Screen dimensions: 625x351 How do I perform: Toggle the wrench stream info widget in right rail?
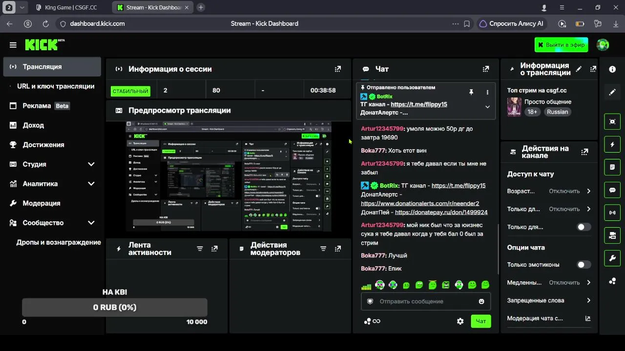(612, 258)
